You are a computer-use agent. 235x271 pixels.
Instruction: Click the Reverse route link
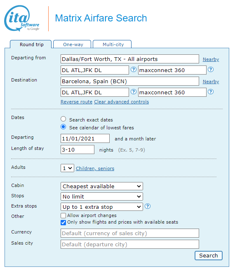pyautogui.click(x=77, y=102)
